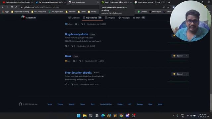Show hidden system tray icons

[174, 116]
